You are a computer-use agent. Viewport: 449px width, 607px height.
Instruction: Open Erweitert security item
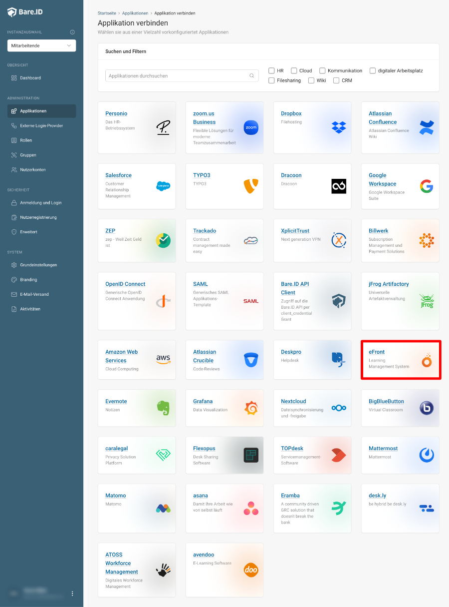click(x=41, y=232)
